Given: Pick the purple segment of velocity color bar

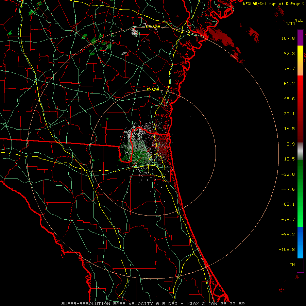Looking at the screenshot, I should point(300,38).
